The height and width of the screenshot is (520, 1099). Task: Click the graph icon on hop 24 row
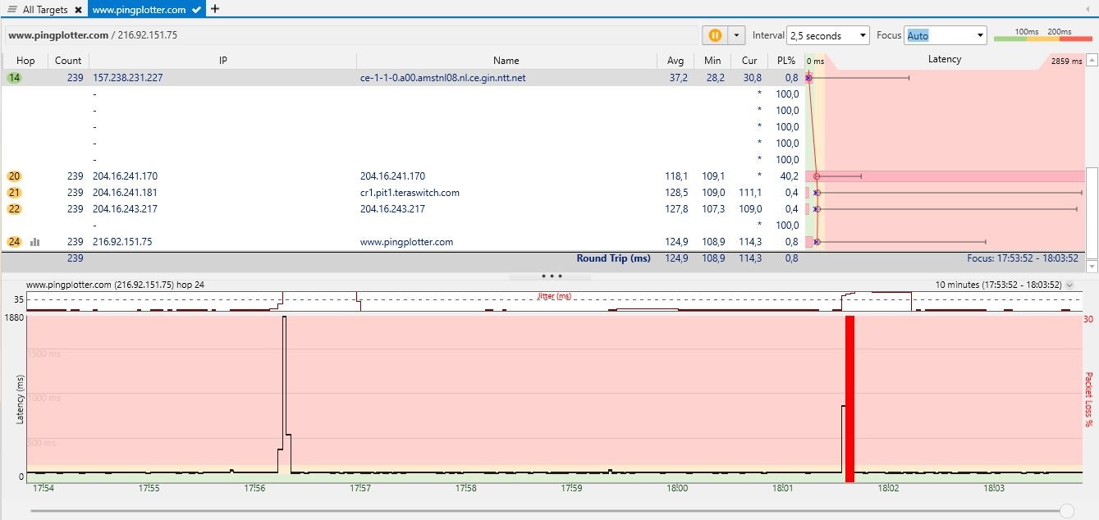pos(35,242)
